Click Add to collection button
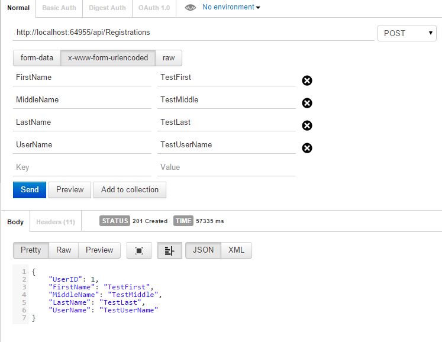Image resolution: width=442 pixels, height=342 pixels. 130,190
